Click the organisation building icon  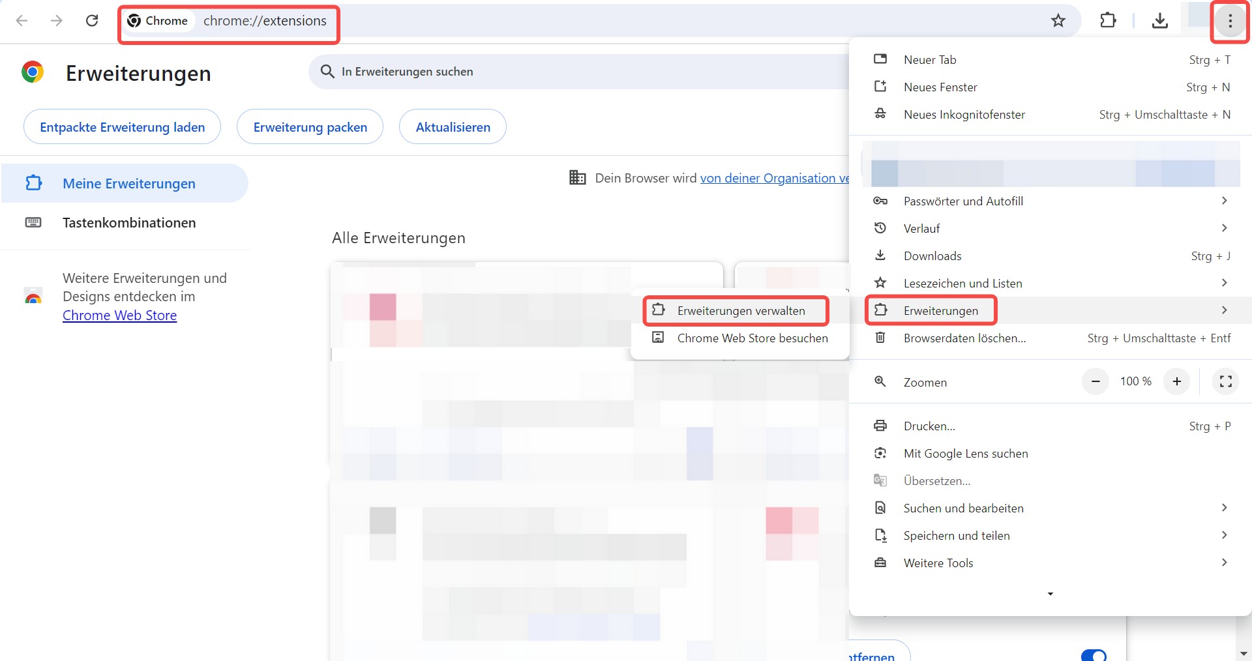pos(578,177)
